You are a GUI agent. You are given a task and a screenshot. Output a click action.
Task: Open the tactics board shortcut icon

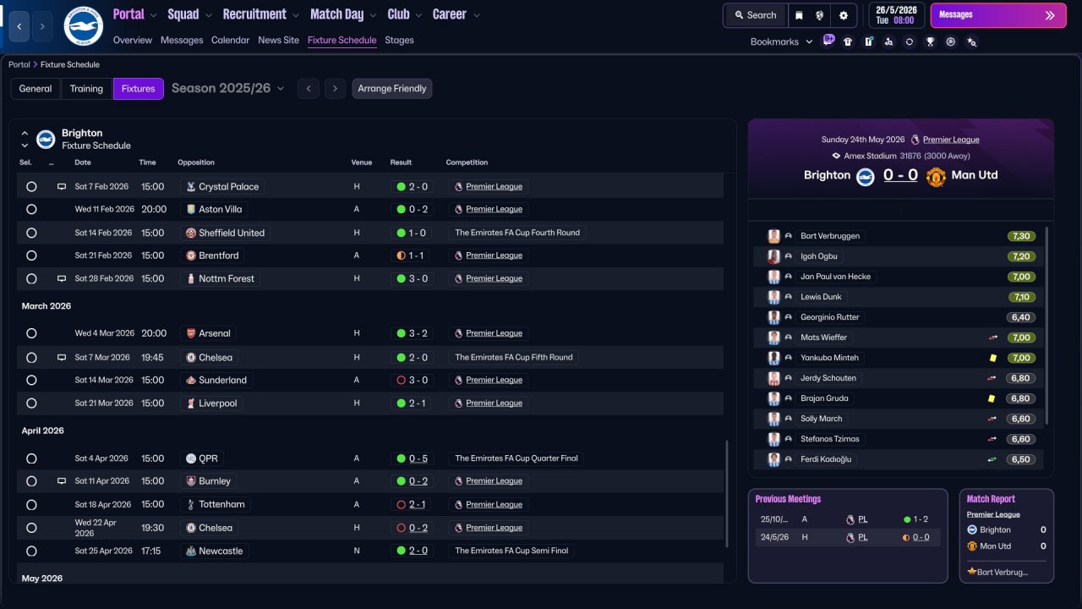(868, 41)
